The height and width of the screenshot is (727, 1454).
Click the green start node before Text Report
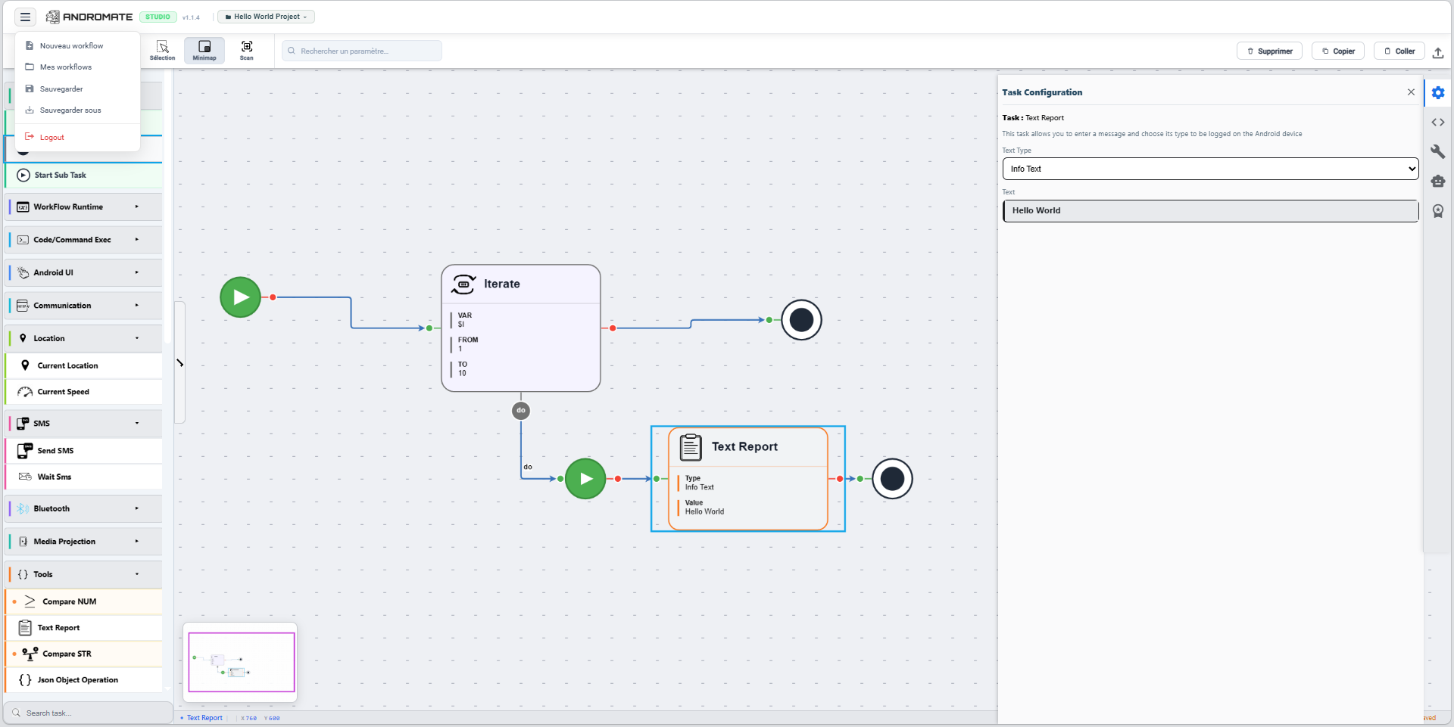coord(585,479)
